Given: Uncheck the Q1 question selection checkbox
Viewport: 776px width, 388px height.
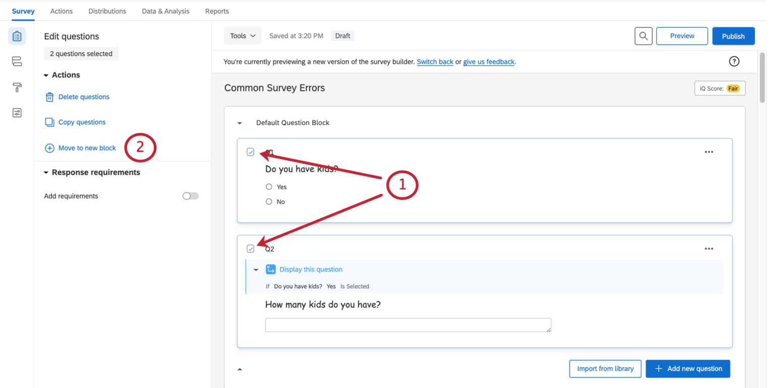Looking at the screenshot, I should pos(251,152).
